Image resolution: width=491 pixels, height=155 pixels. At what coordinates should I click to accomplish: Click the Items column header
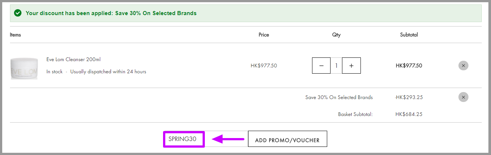point(16,35)
